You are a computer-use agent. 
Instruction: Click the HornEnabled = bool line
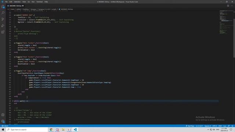[x=26, y=50]
